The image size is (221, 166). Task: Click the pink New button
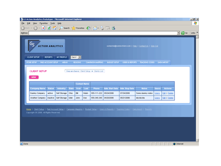coord(34,77)
